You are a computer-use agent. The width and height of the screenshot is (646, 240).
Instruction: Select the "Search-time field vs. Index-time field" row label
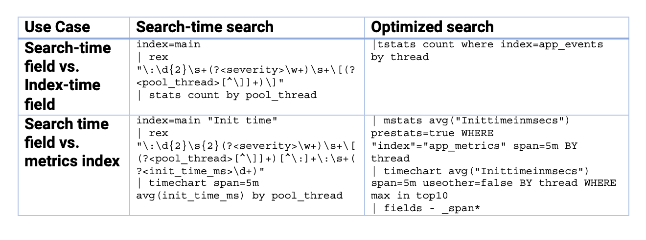point(69,76)
